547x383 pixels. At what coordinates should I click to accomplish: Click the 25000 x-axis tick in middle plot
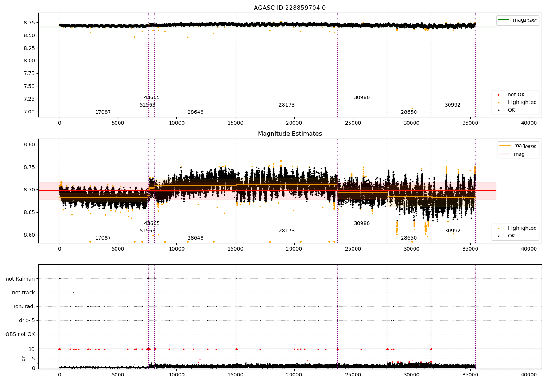353,249
